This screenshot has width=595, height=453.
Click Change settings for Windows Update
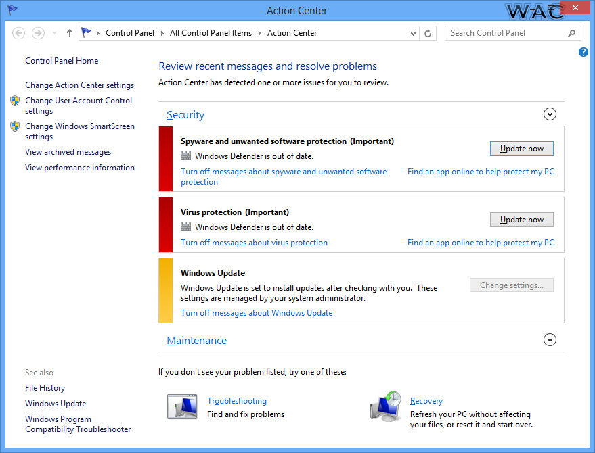[512, 285]
